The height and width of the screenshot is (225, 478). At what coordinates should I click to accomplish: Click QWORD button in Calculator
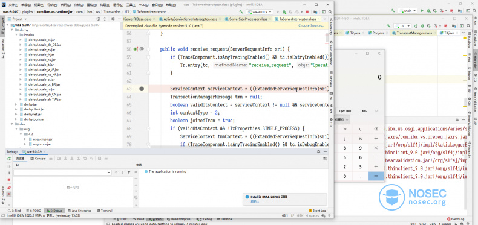(345, 111)
